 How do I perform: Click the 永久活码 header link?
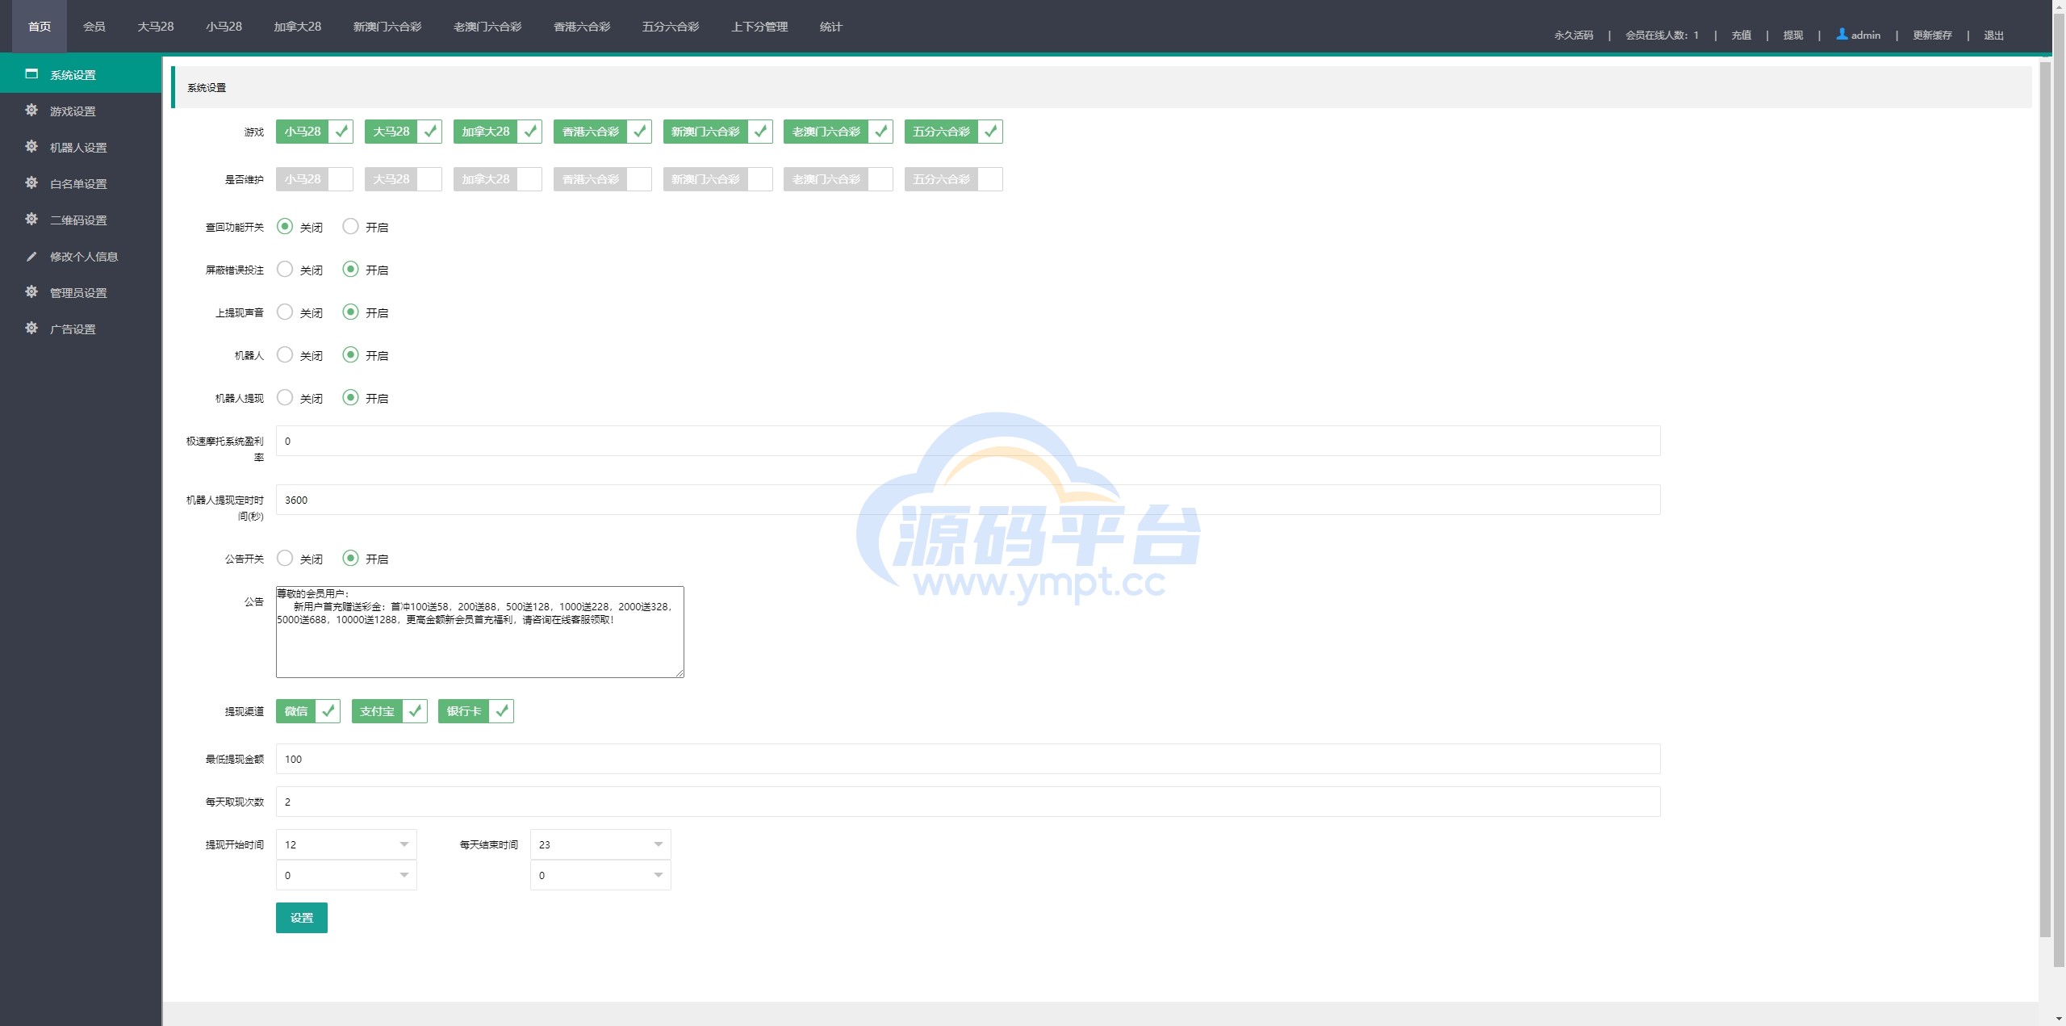(1574, 36)
